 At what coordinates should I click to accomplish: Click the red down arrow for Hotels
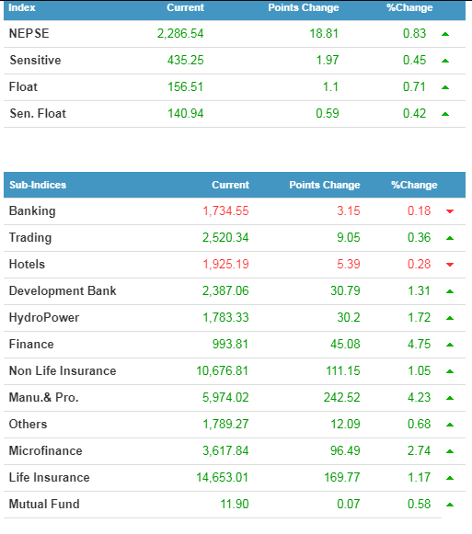[450, 265]
